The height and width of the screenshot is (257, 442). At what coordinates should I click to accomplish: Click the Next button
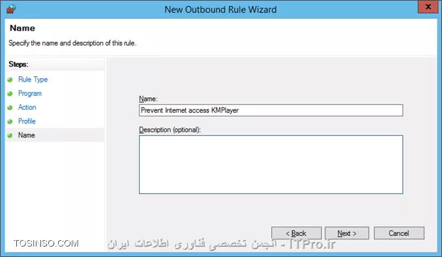[347, 234]
